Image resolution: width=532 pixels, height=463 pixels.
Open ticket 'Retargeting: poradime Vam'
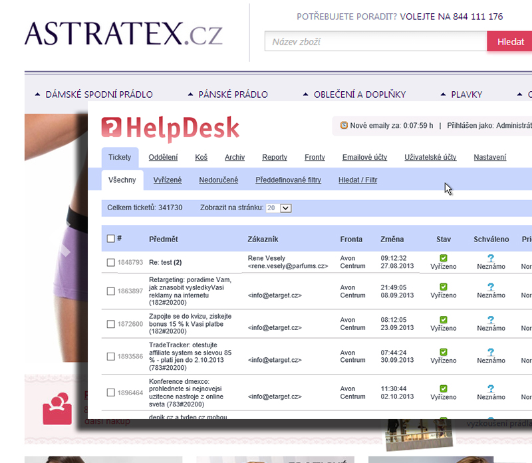click(190, 291)
